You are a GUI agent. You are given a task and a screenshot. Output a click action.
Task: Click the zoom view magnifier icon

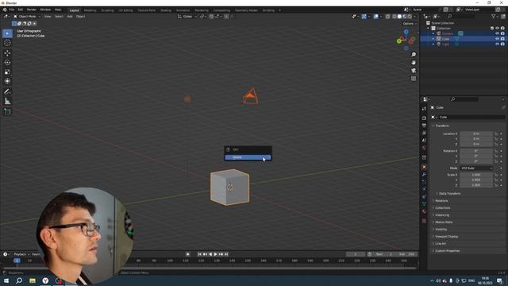coord(414,55)
